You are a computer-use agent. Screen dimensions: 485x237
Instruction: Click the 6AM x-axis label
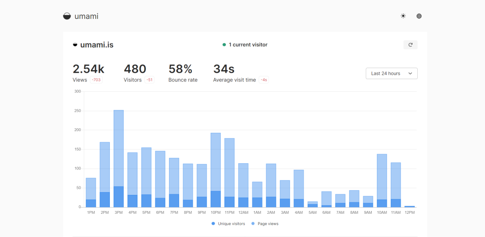[x=326, y=212]
